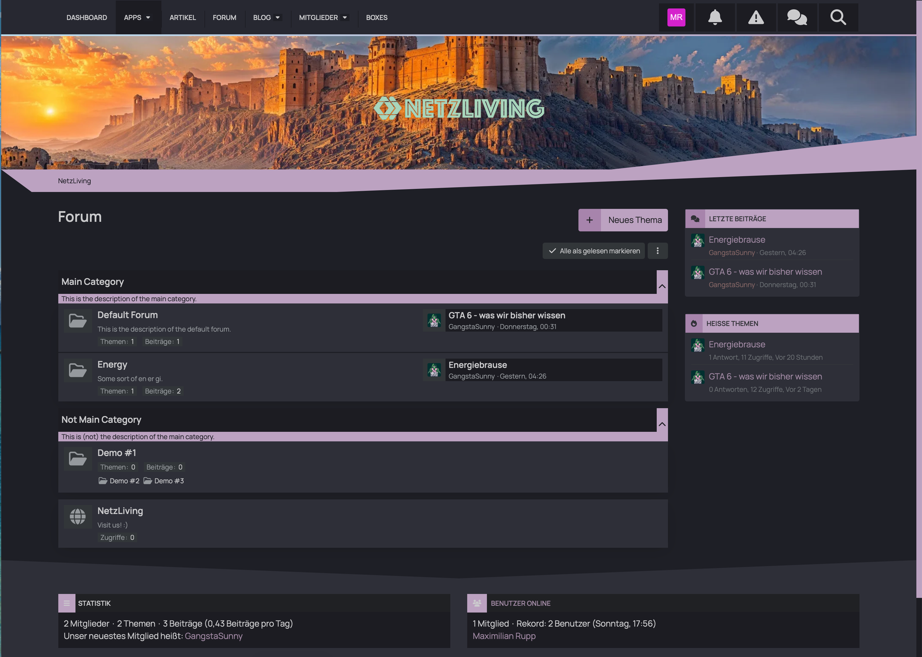
Task: Go to the Artikel menu item
Action: tap(182, 18)
